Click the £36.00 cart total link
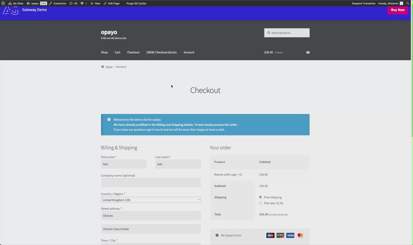 pyautogui.click(x=269, y=52)
